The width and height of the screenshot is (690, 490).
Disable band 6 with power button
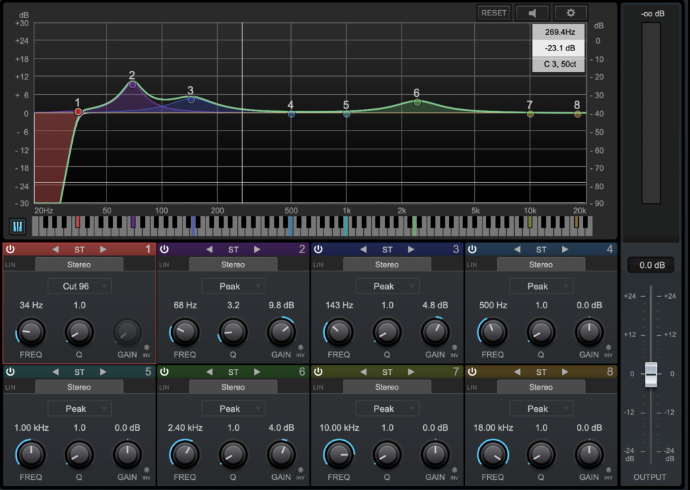pyautogui.click(x=164, y=372)
